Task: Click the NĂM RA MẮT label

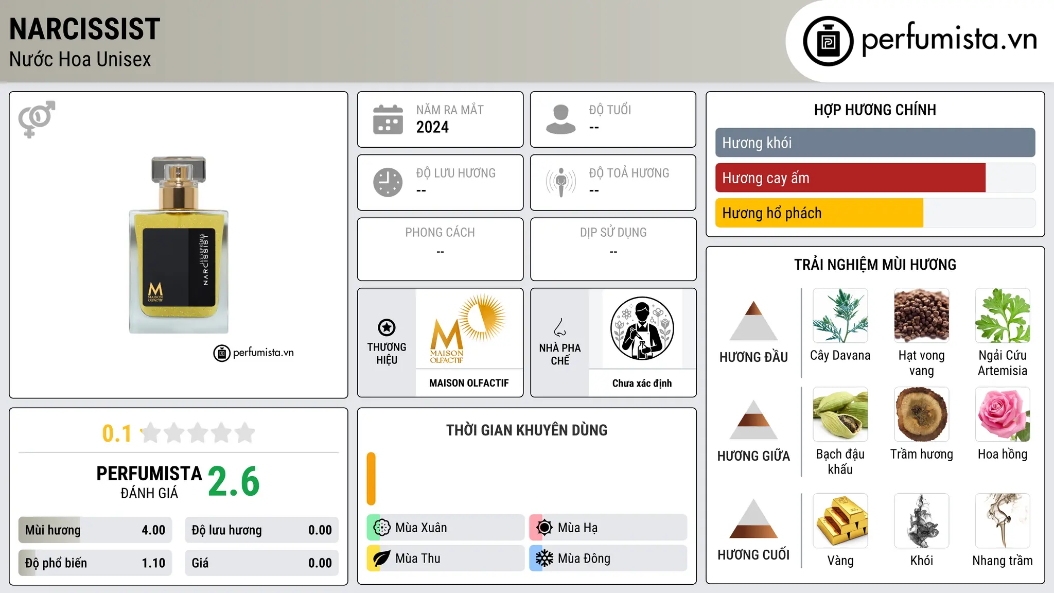Action: 450,110
